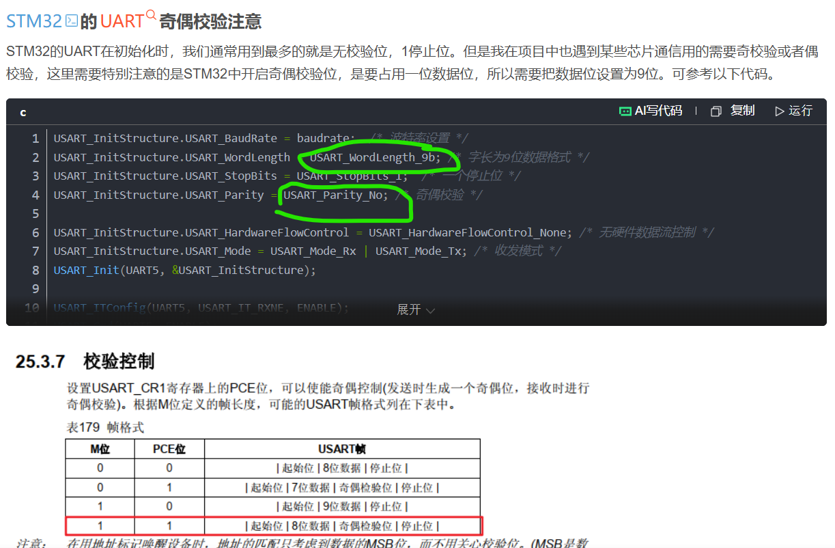The image size is (835, 548).
Task: Click the reference manual image thumbnail
Action: pyautogui.click(x=302, y=446)
